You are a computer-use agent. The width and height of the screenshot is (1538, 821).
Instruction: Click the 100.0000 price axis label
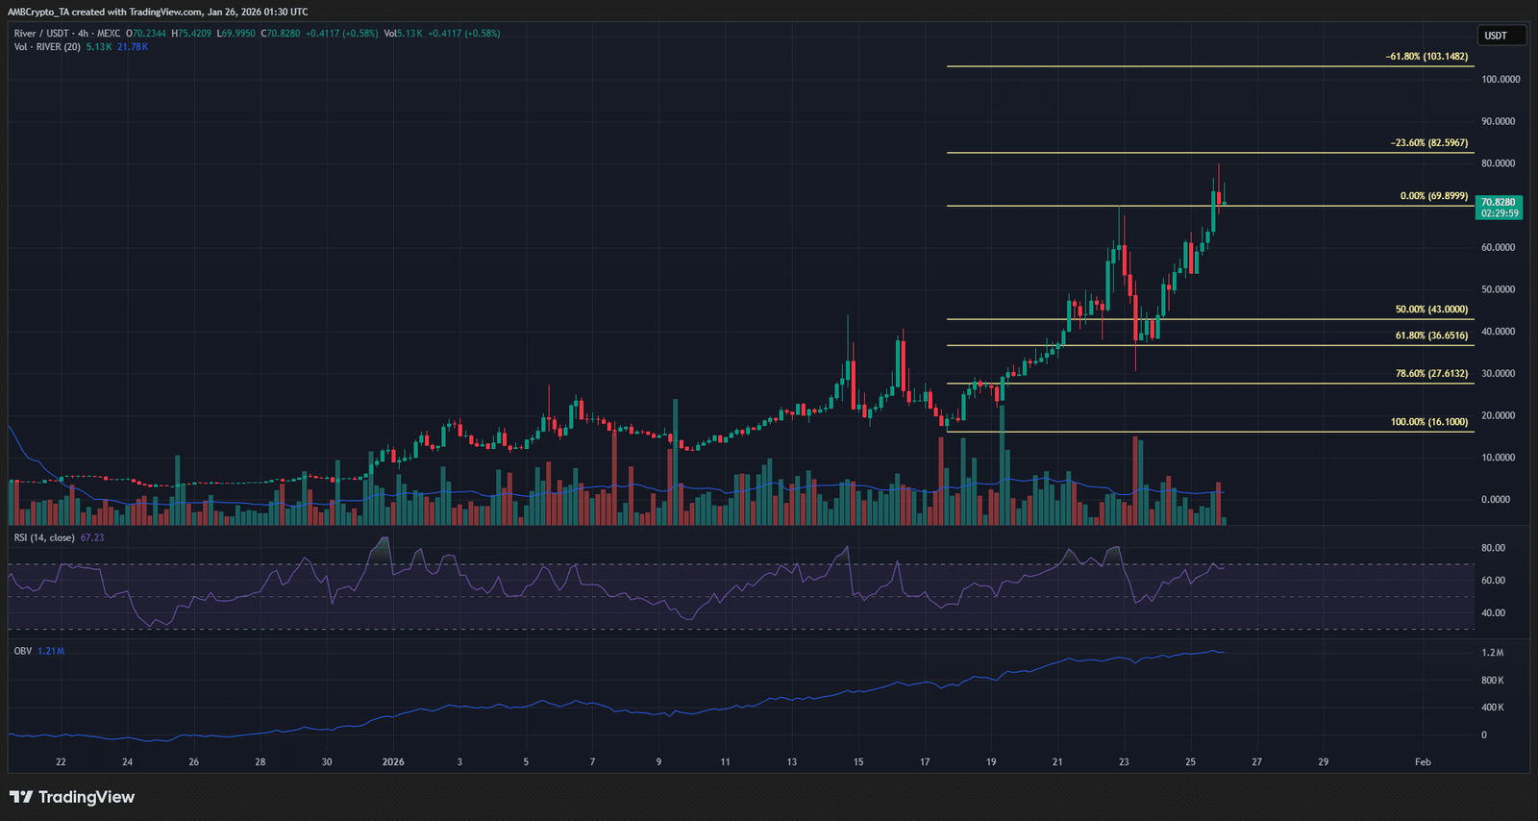[1501, 80]
